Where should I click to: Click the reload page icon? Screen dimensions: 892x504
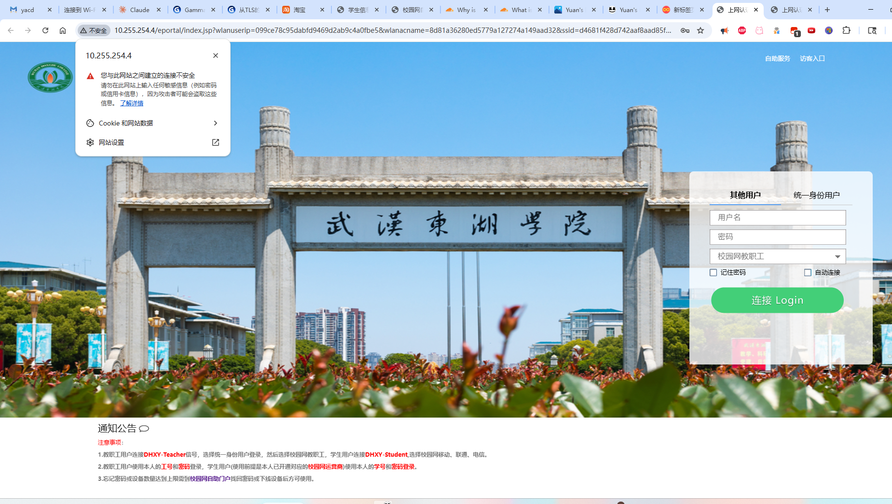tap(45, 30)
